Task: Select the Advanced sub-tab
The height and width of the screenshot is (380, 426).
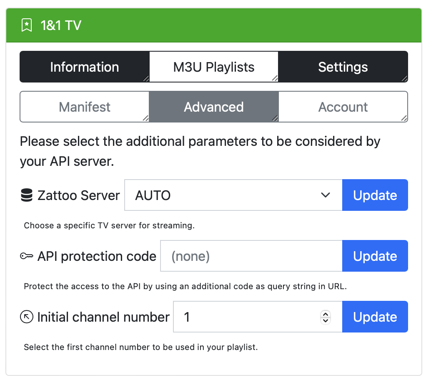Action: point(214,107)
